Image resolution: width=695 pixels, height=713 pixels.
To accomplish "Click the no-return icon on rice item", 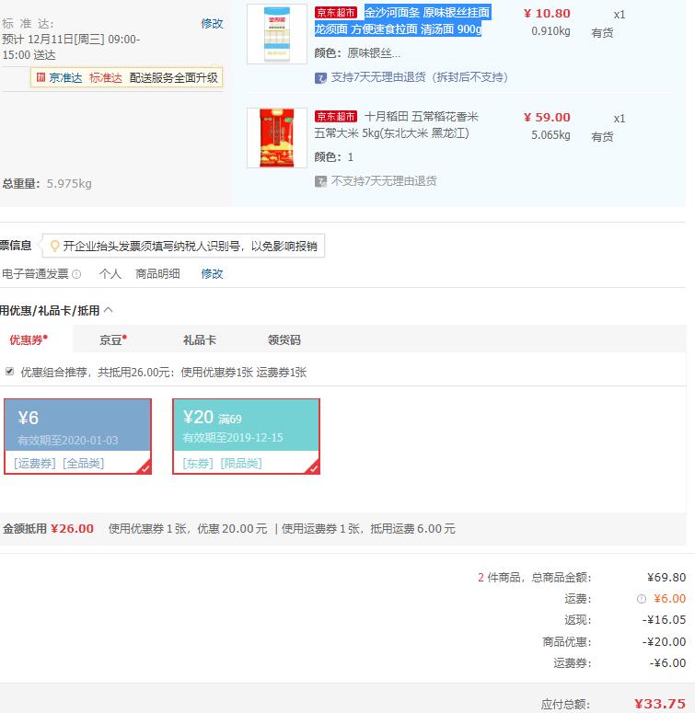I will [x=320, y=181].
